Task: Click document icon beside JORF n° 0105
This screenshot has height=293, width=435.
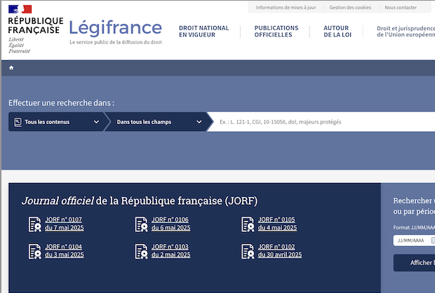Action: (247, 224)
